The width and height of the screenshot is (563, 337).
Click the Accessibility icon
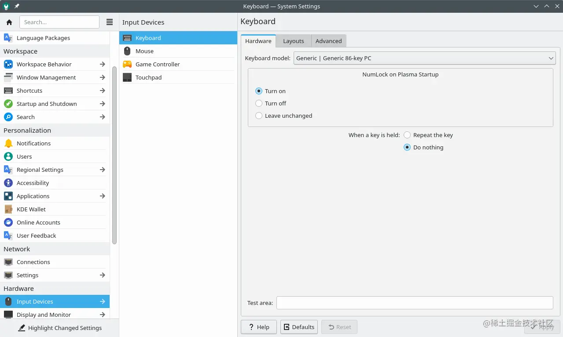pos(8,183)
